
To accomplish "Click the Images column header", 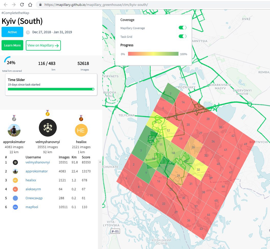I will pos(64,157).
